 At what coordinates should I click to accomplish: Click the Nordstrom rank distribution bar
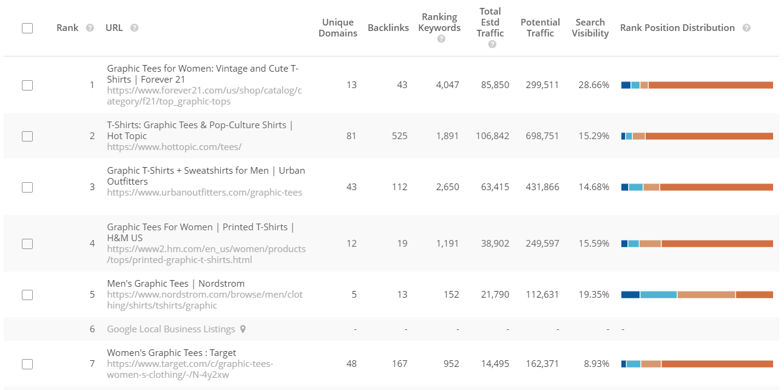697,295
